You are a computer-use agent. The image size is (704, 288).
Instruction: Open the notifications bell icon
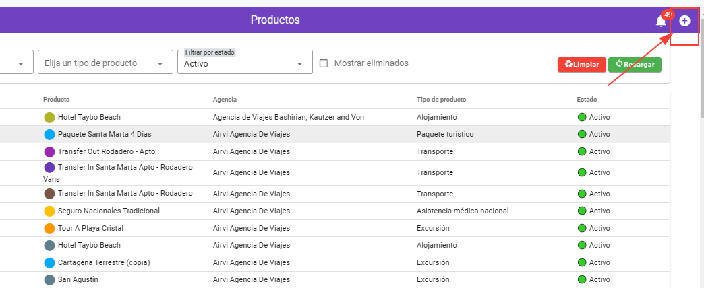[x=661, y=21]
